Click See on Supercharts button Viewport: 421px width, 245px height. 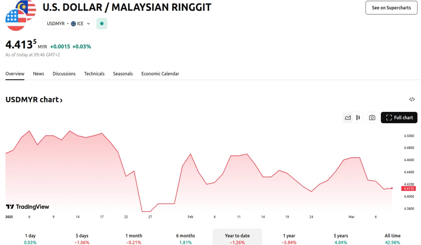391,8
